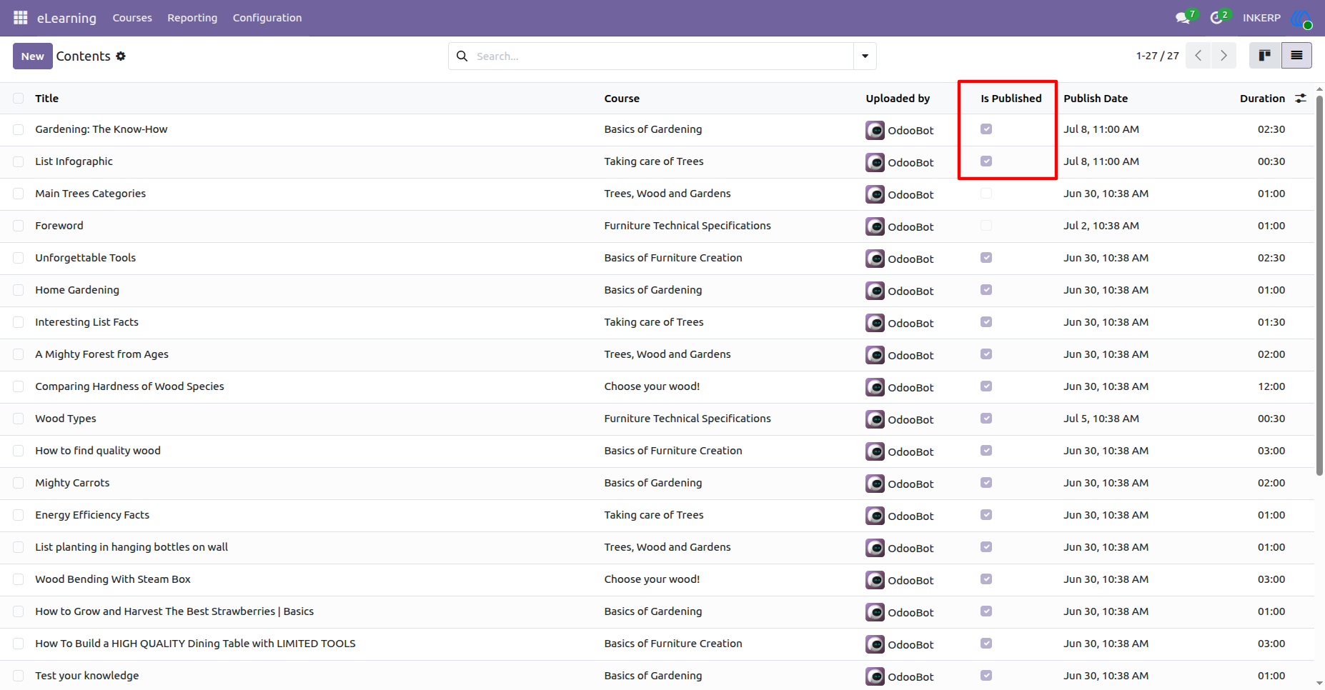Click OdooBot avatar in Gardening: The Know-How row
The image size is (1325, 690).
[x=875, y=130]
